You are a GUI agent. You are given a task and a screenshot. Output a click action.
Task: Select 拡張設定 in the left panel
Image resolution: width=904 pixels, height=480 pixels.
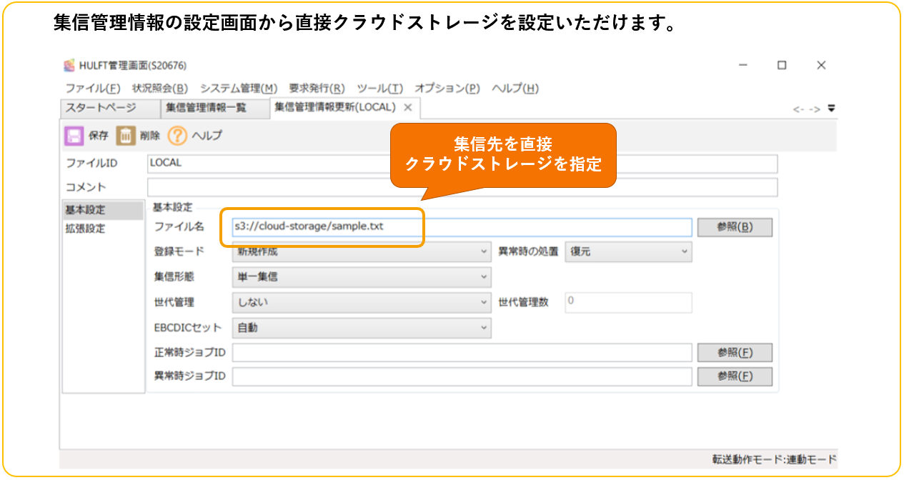click(85, 229)
